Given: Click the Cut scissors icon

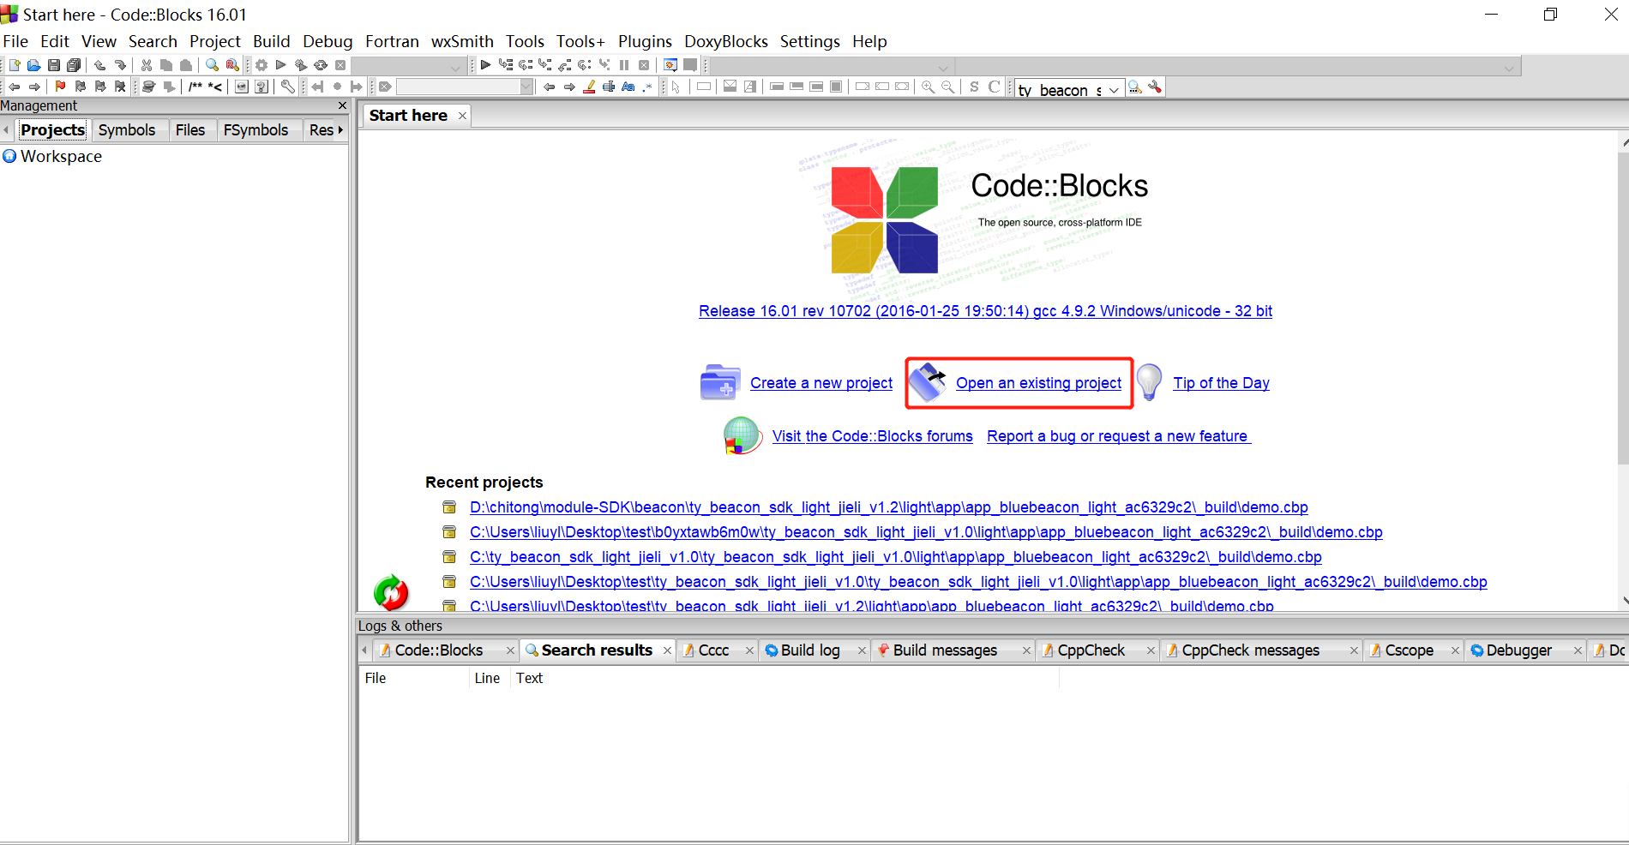Looking at the screenshot, I should pyautogui.click(x=147, y=65).
